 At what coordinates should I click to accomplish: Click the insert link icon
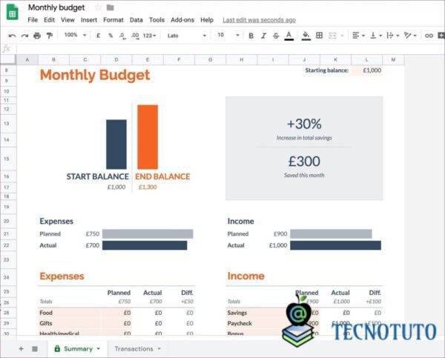coord(429,36)
